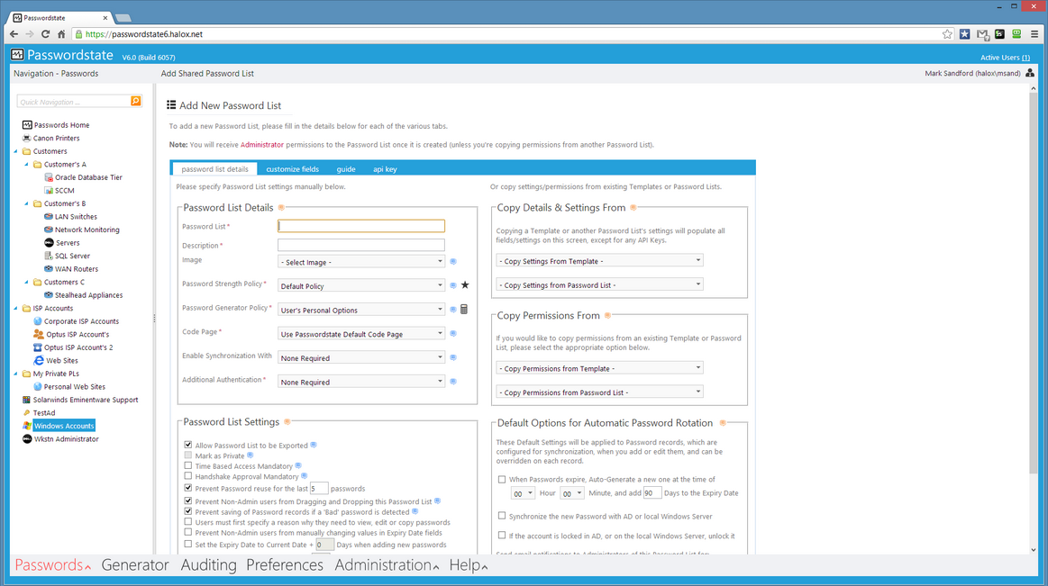1048x586 pixels.
Task: Open Copy Settings From Template dropdown
Action: pyautogui.click(x=599, y=261)
